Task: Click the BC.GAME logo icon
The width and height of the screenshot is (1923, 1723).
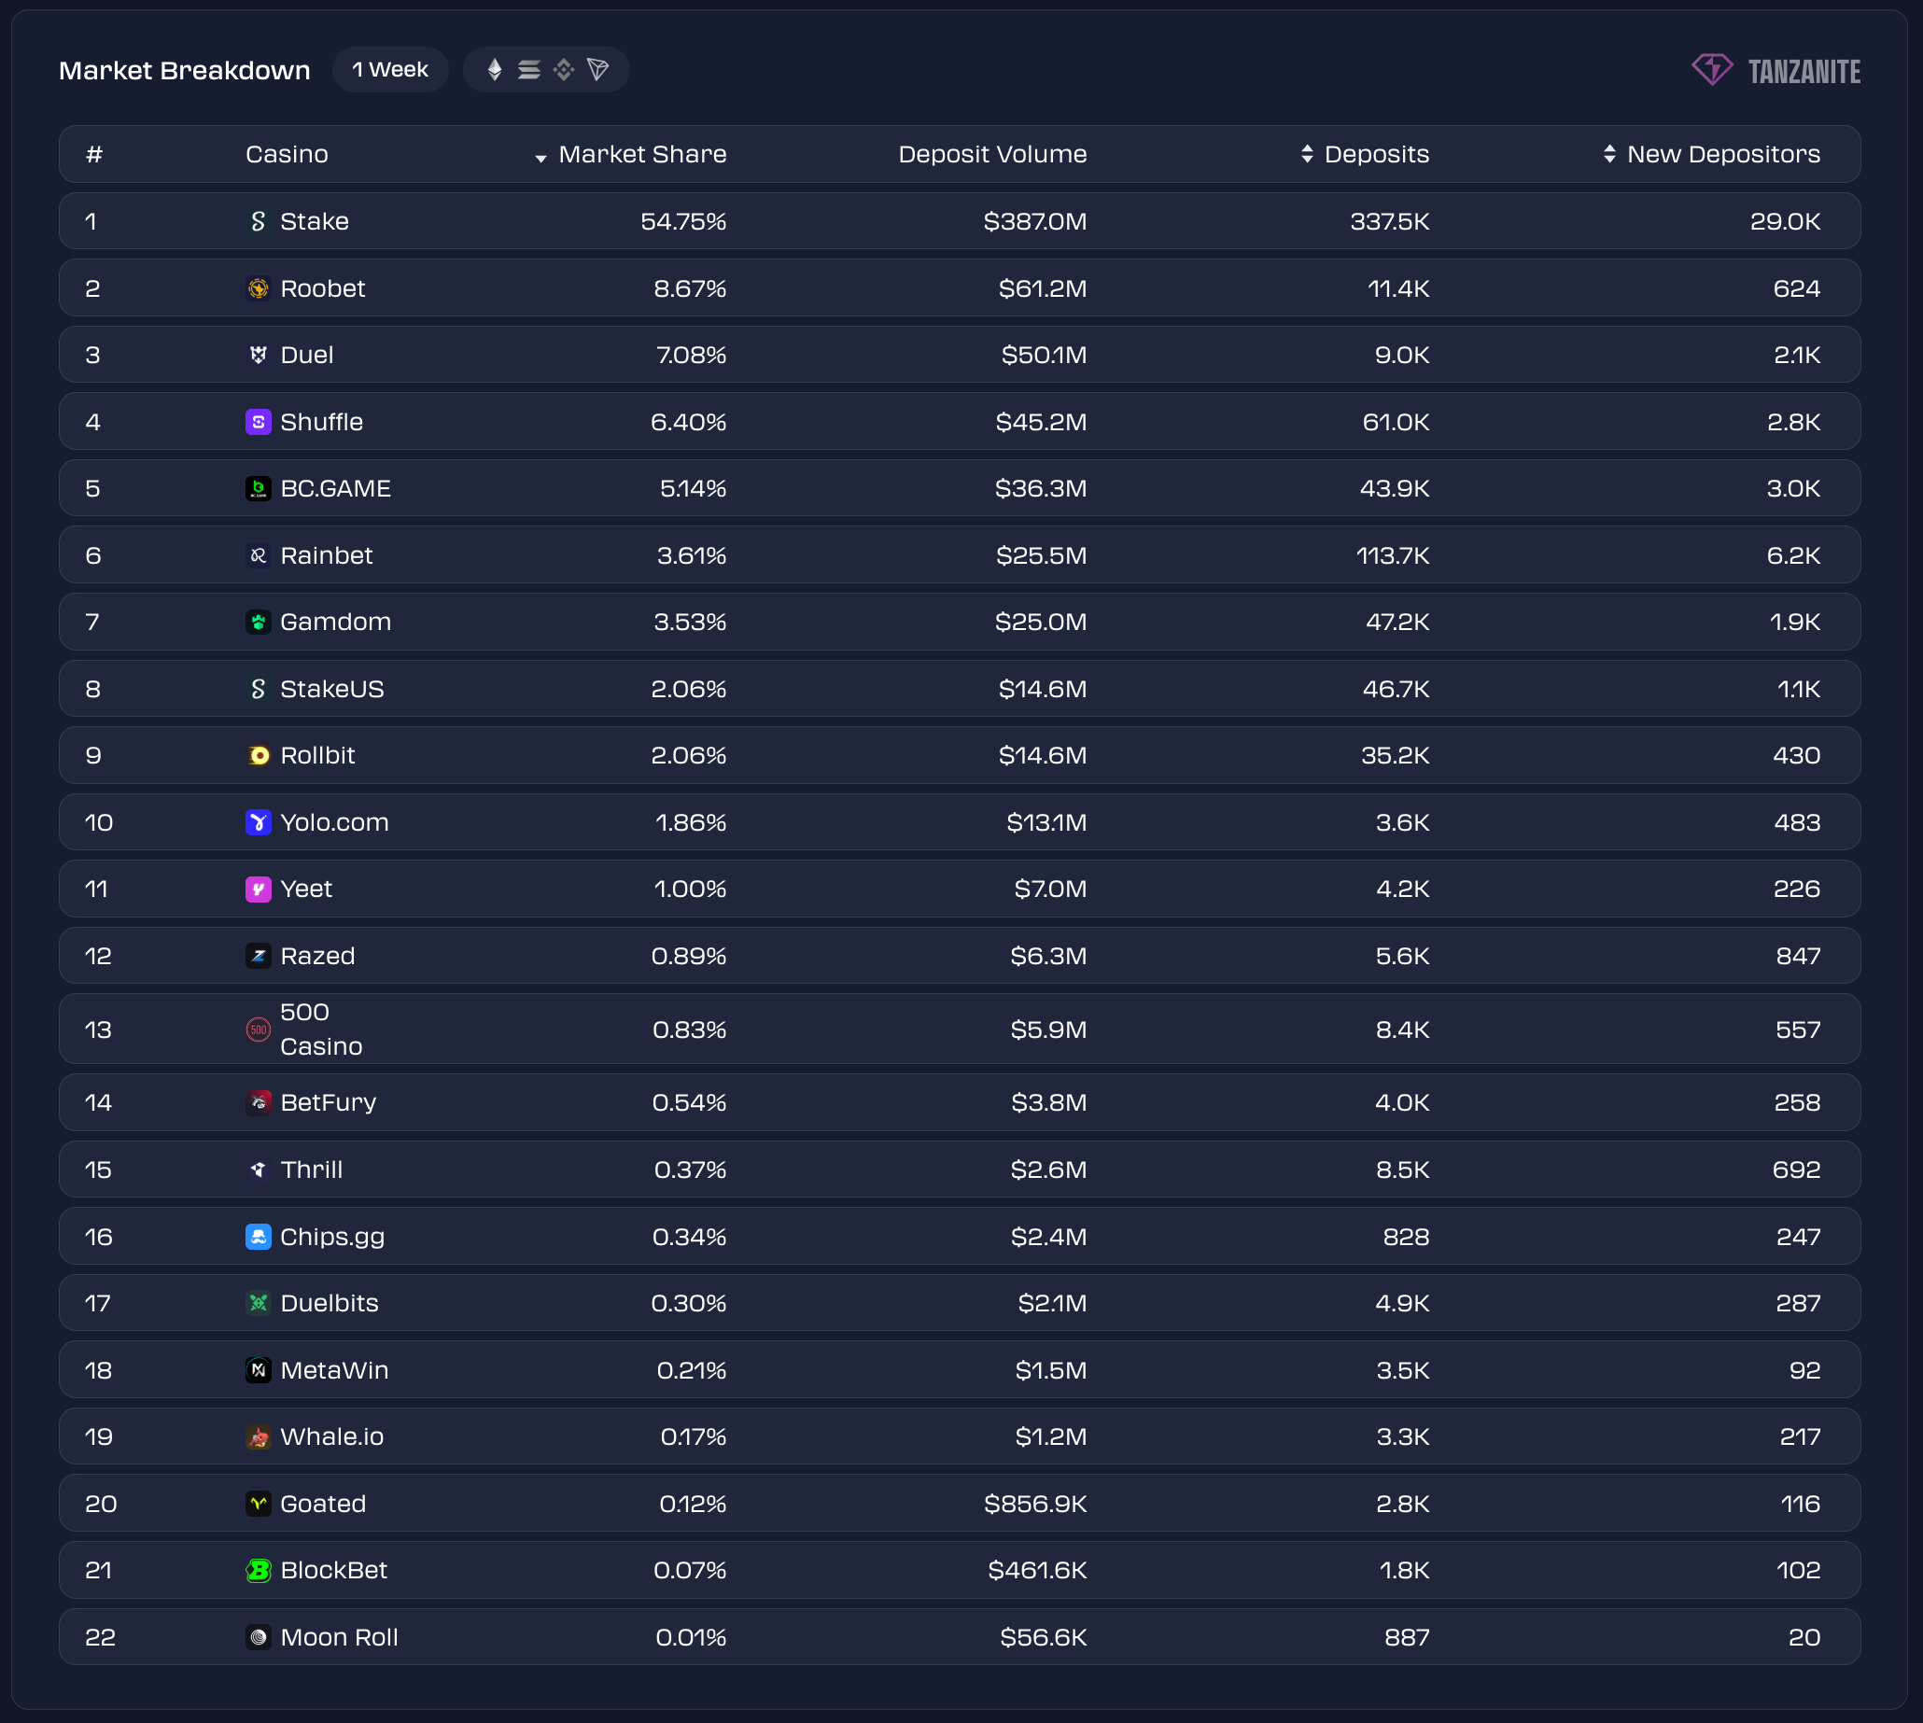Action: pos(258,488)
